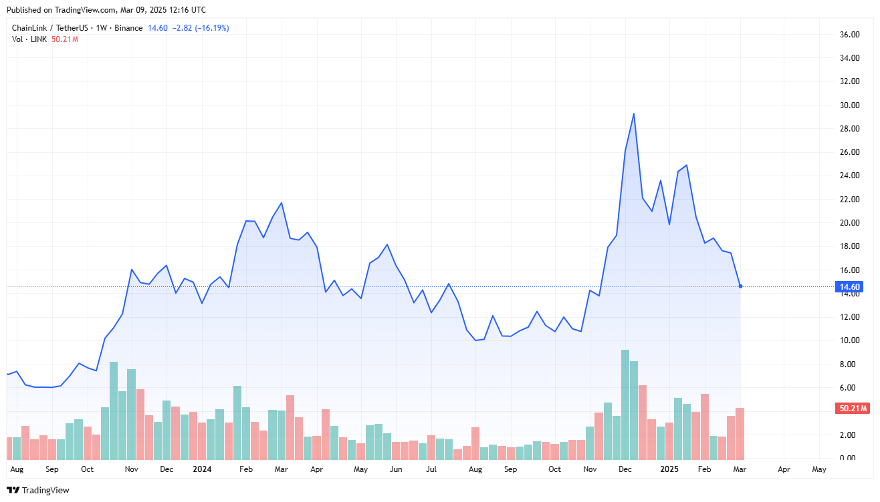Click the TradingView logo icon

tap(13, 491)
